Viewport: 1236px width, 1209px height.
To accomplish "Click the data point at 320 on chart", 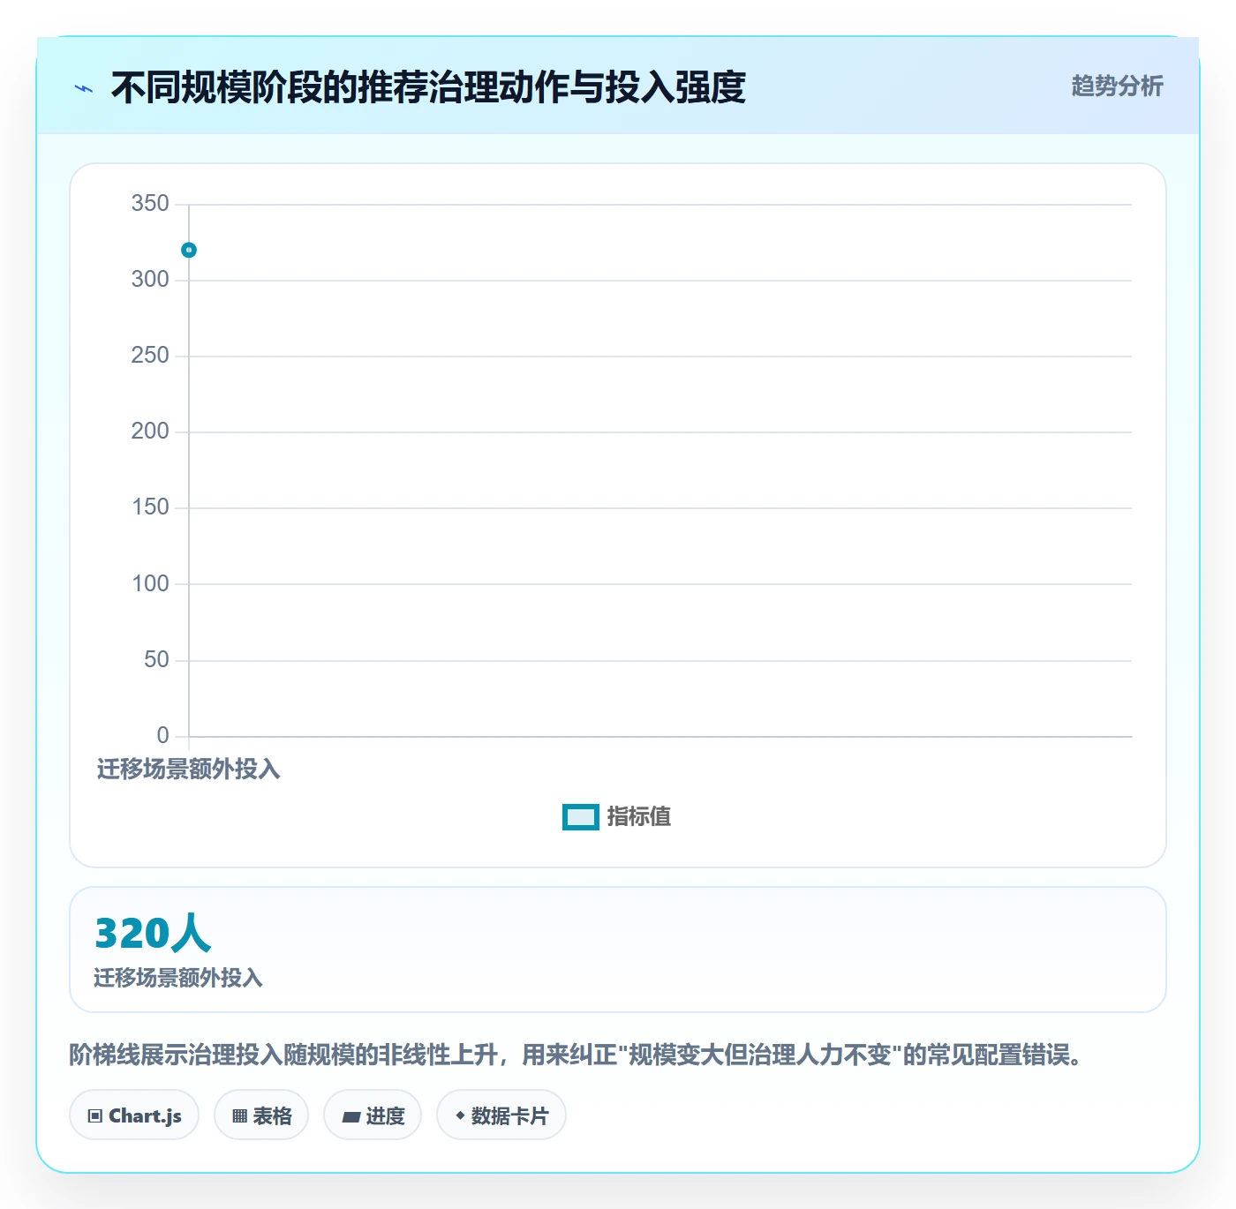I will [x=189, y=250].
